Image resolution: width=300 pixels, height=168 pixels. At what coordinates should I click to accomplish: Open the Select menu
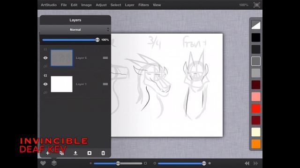pyautogui.click(x=116, y=5)
